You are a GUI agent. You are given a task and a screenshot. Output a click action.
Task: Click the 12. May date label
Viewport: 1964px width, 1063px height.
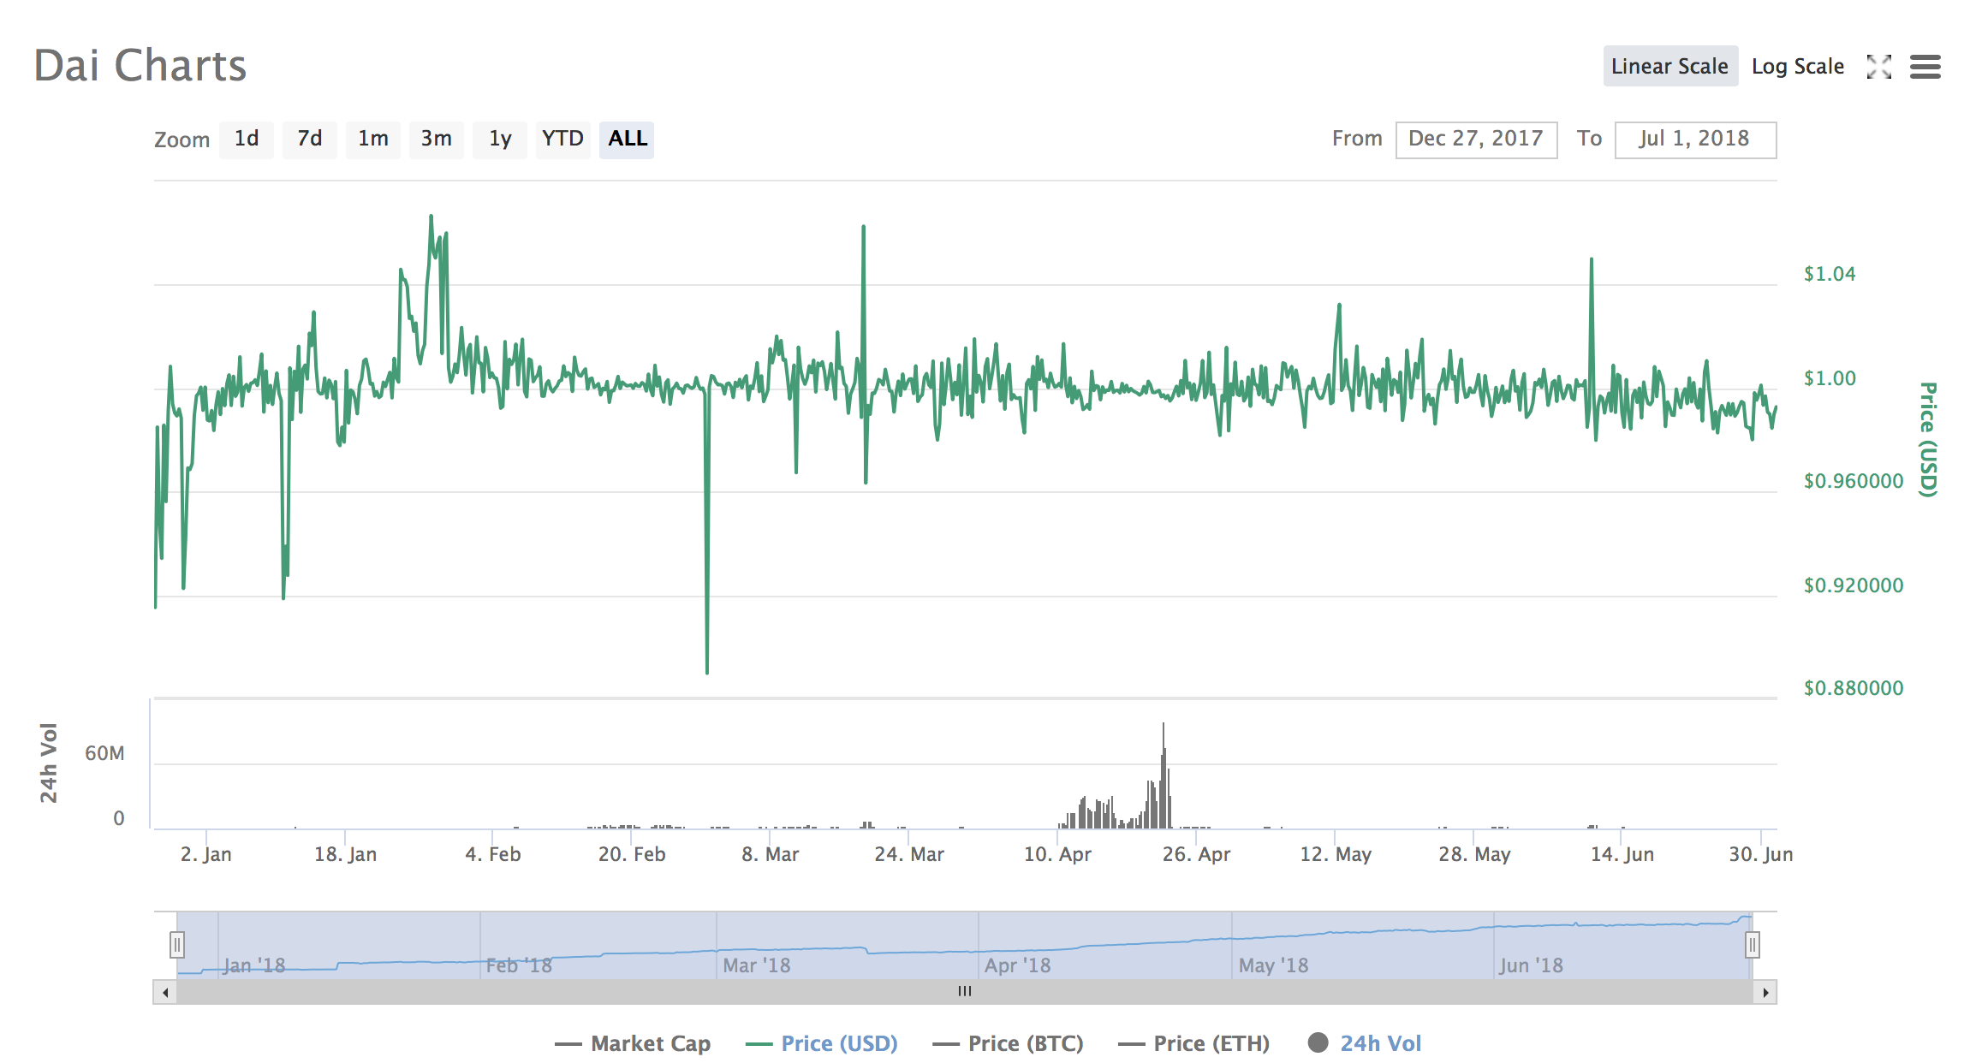point(1336,854)
